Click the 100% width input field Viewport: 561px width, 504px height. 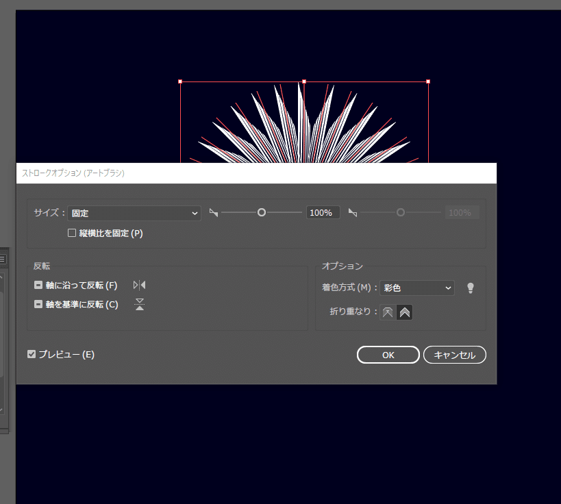(323, 213)
